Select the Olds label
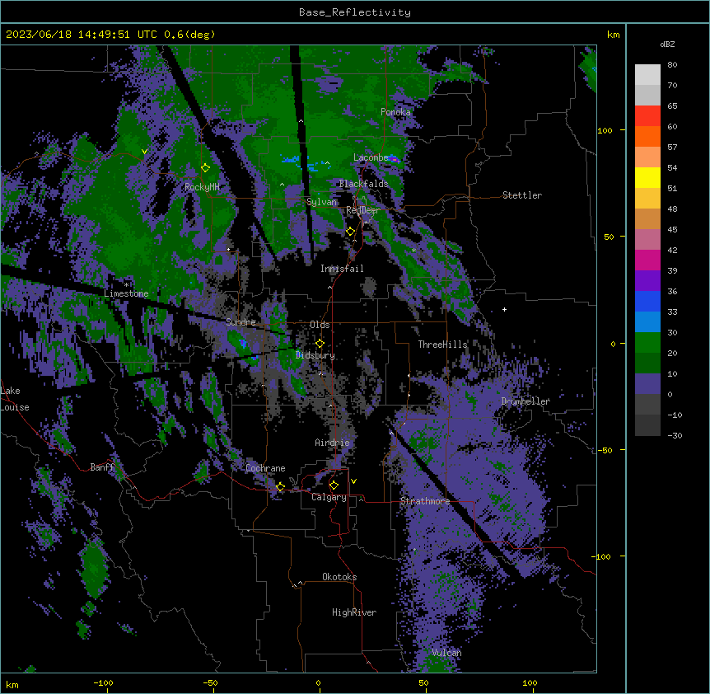The image size is (710, 694). point(320,325)
